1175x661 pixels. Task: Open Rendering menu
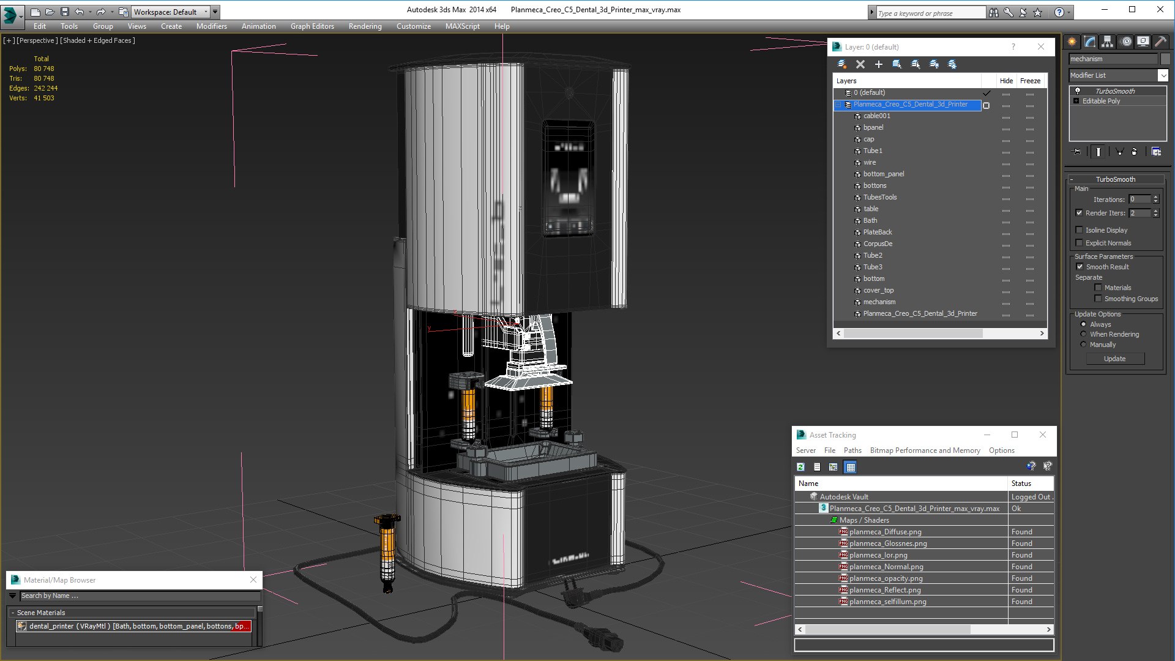click(365, 26)
